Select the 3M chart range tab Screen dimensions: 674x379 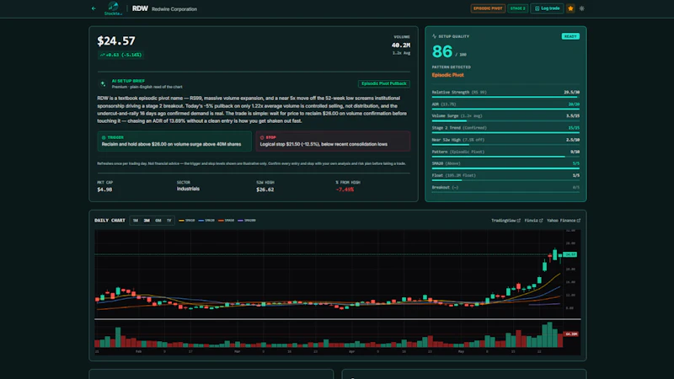[x=147, y=221]
